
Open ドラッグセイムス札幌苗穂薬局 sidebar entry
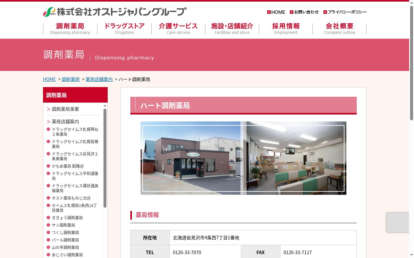point(75,144)
